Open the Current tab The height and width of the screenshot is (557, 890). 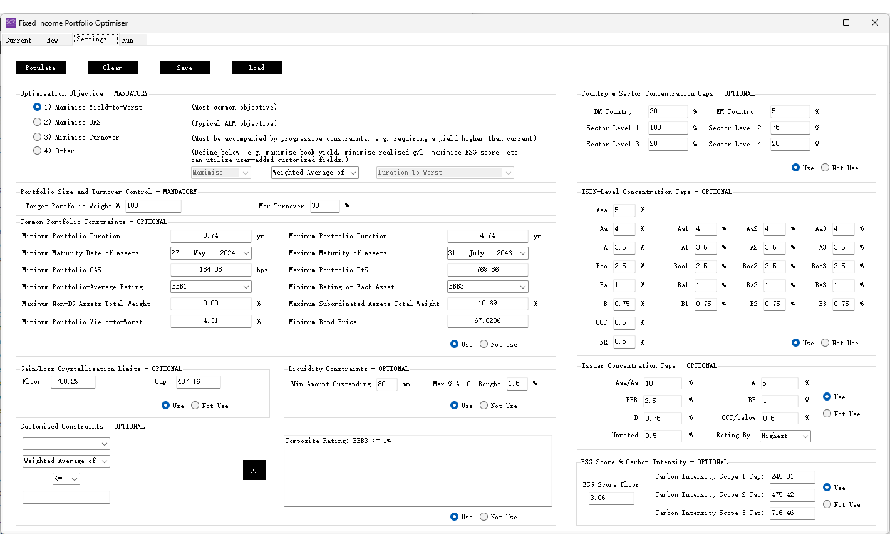[18, 39]
